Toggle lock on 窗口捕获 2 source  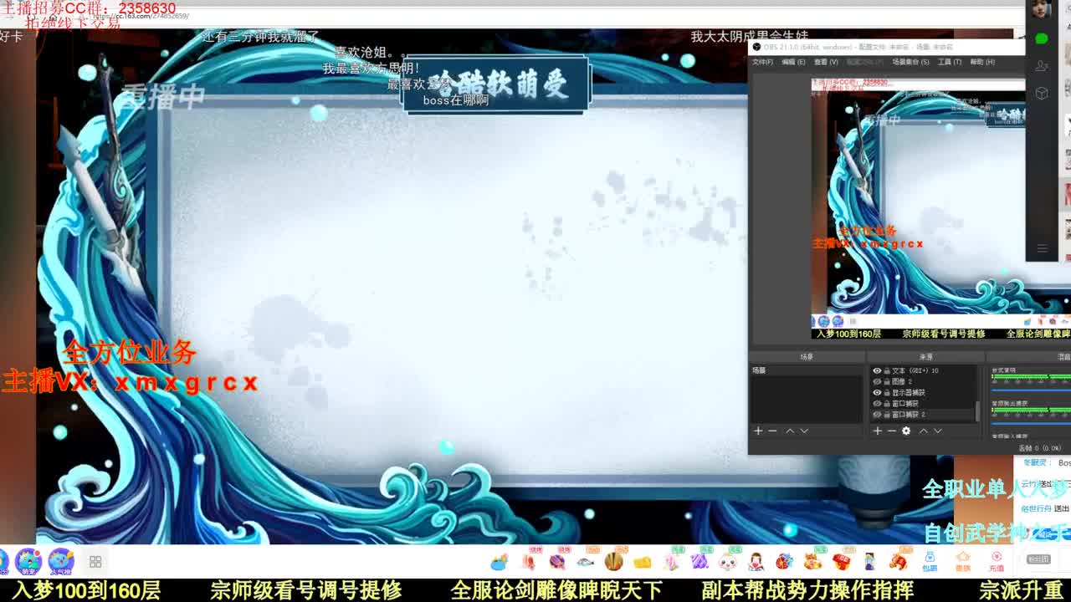click(887, 414)
